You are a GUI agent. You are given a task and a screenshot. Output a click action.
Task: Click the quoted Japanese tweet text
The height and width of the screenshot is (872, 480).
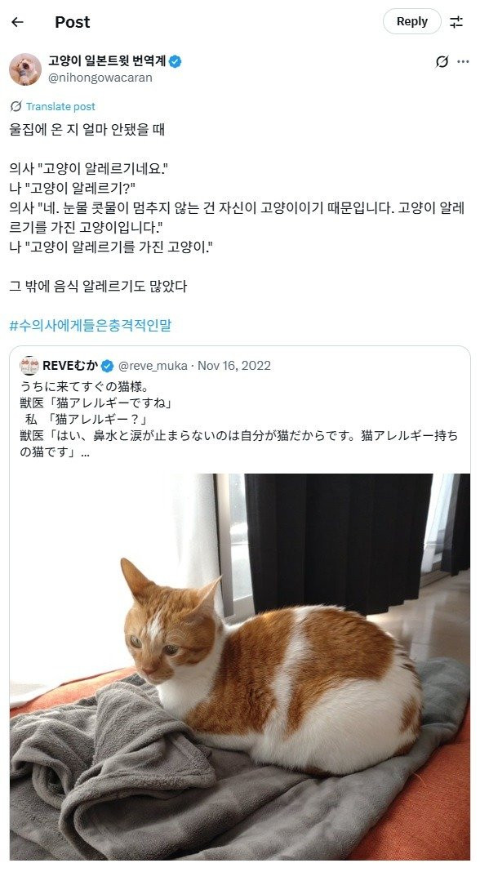(x=239, y=419)
